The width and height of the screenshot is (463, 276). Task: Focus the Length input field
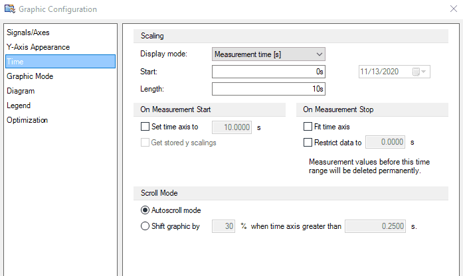(x=268, y=88)
